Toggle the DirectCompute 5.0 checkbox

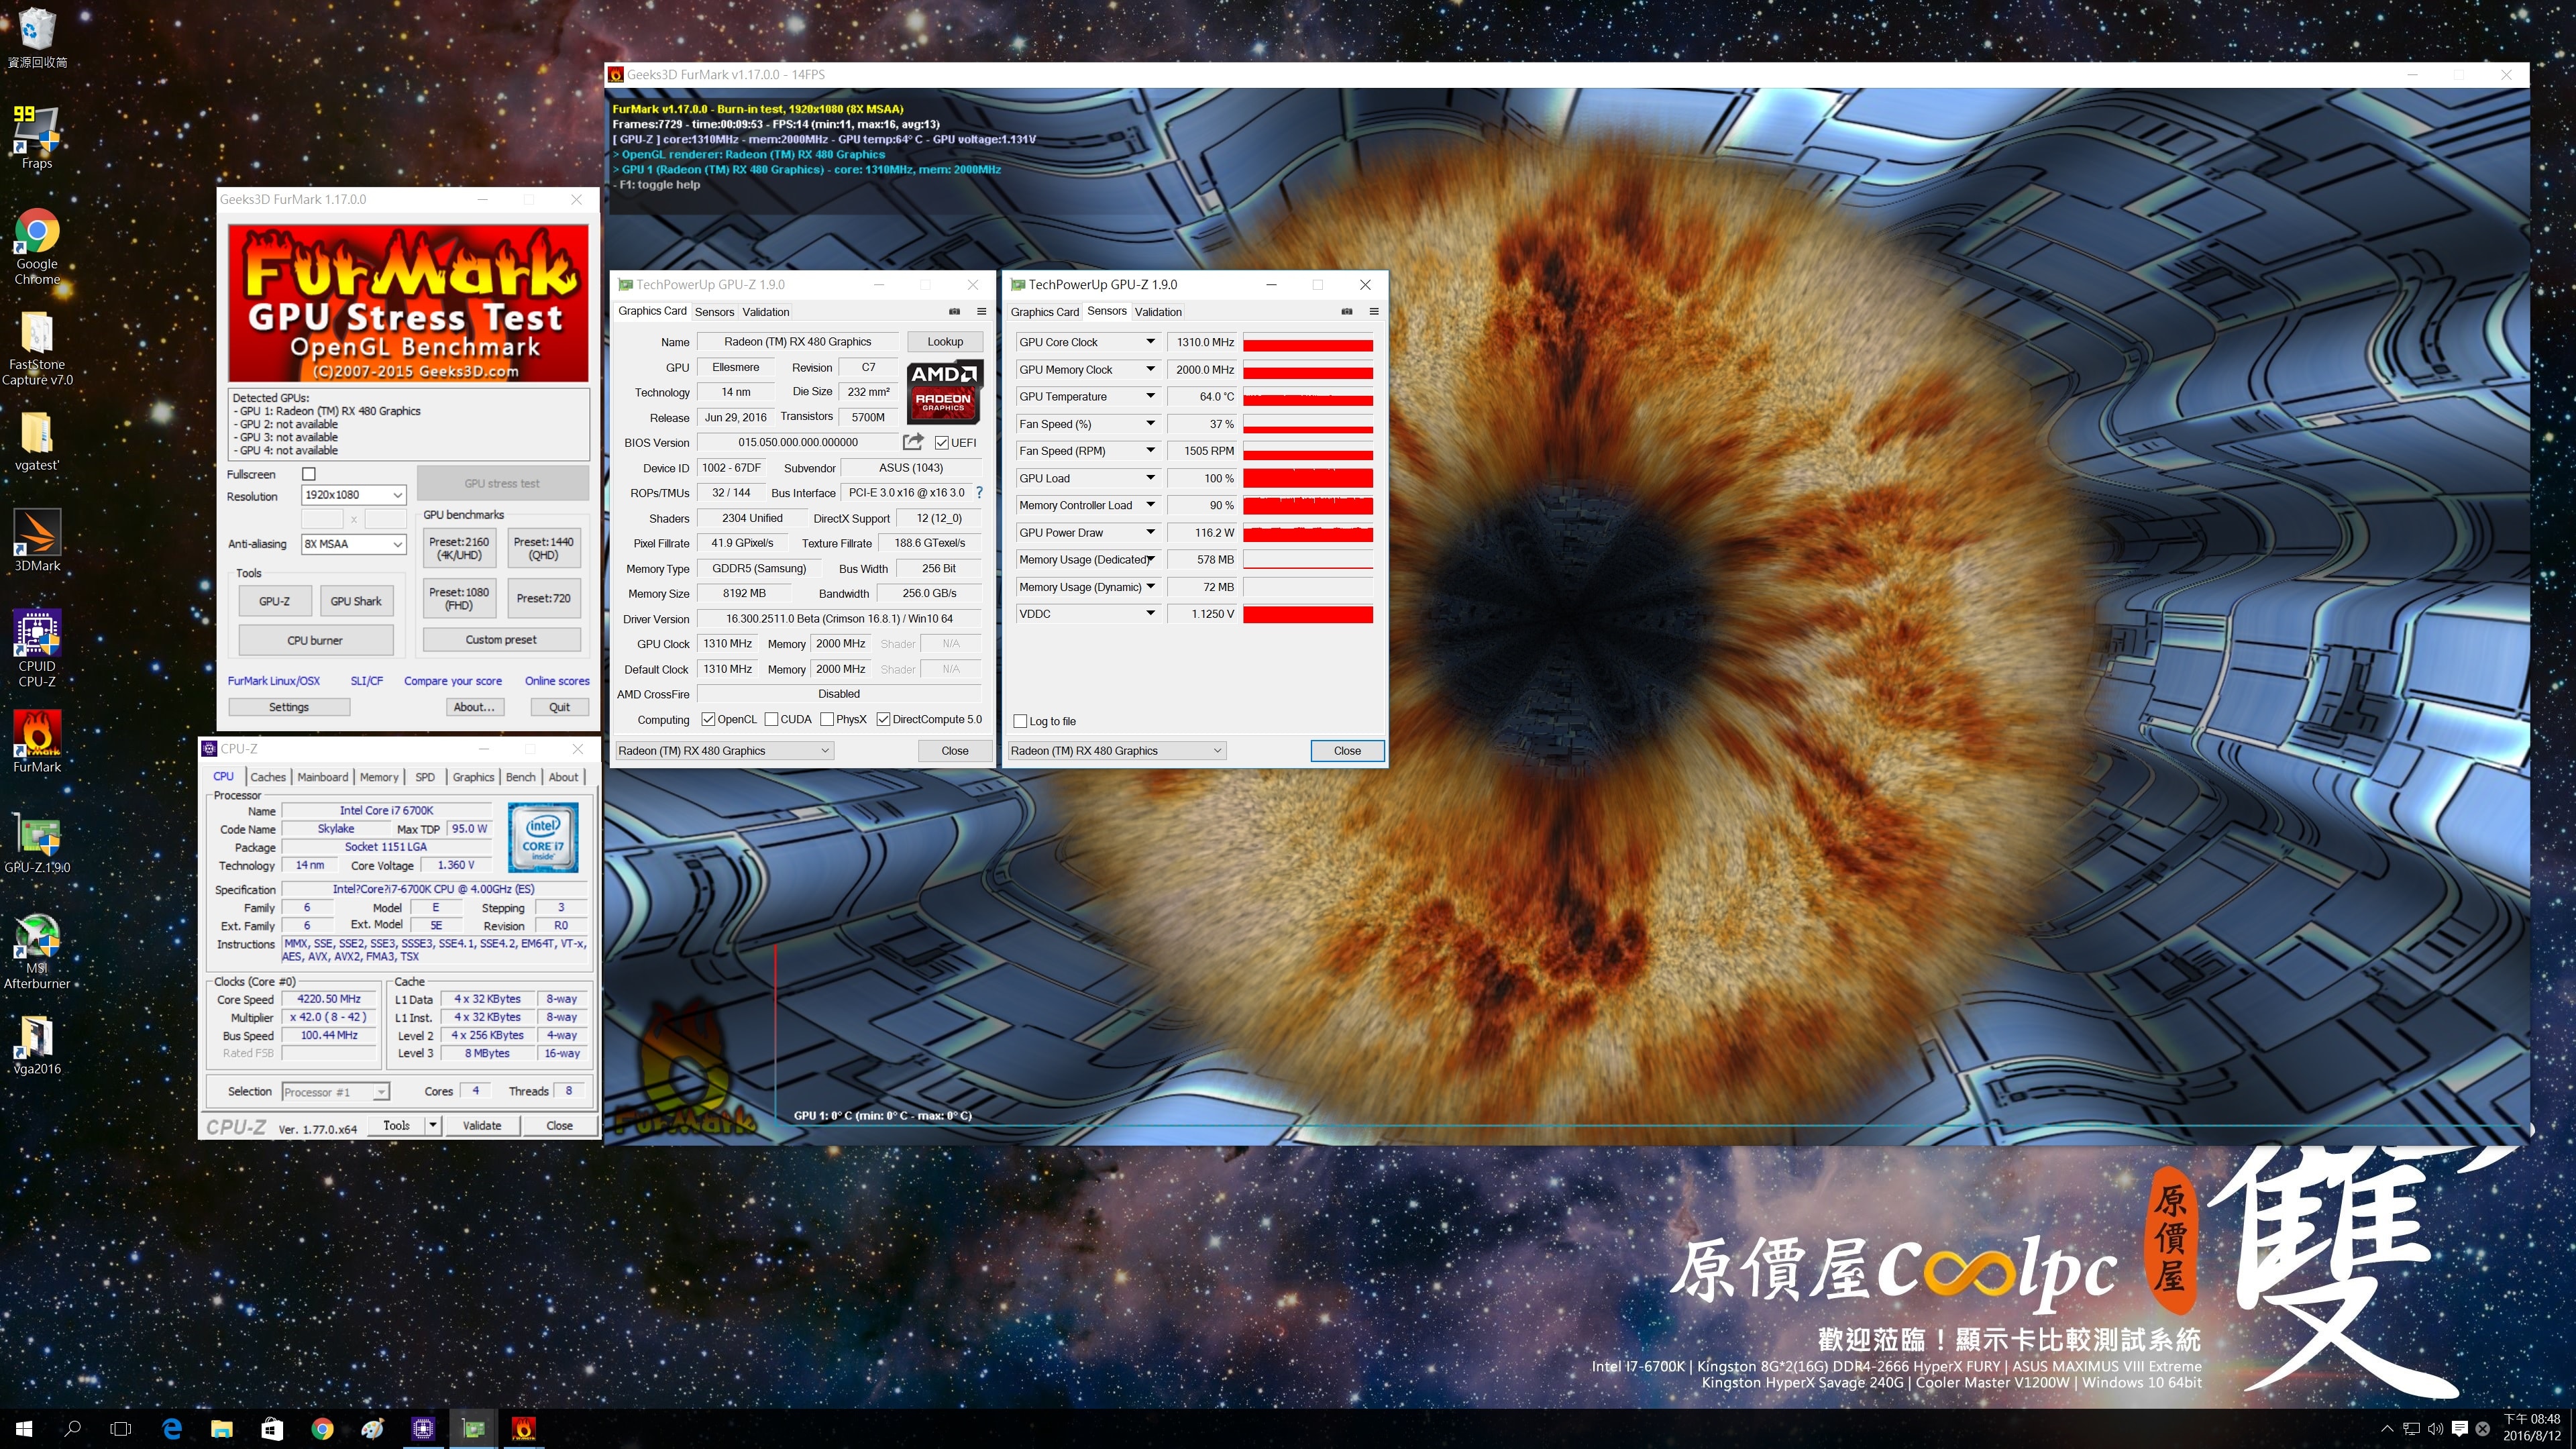[x=883, y=719]
